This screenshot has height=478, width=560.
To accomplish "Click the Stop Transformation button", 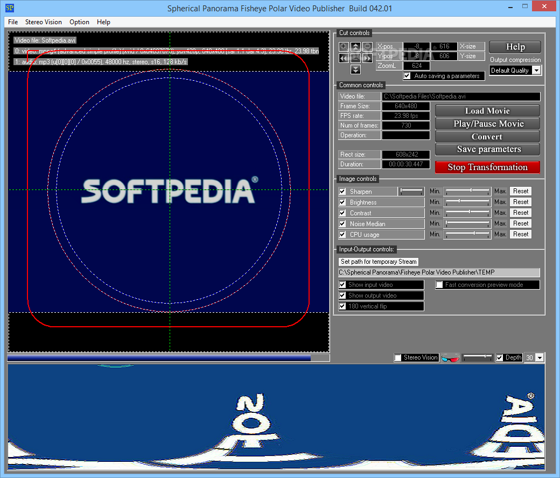I will click(487, 167).
